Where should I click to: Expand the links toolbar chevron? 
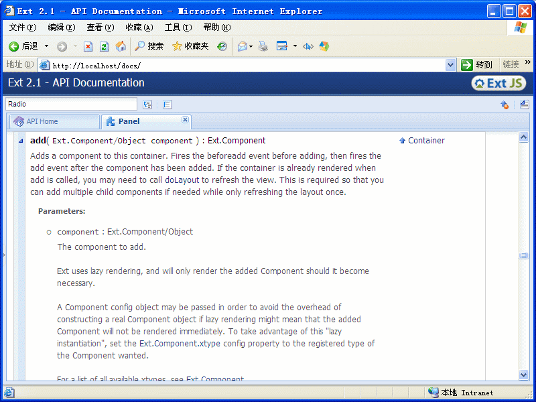coord(528,62)
